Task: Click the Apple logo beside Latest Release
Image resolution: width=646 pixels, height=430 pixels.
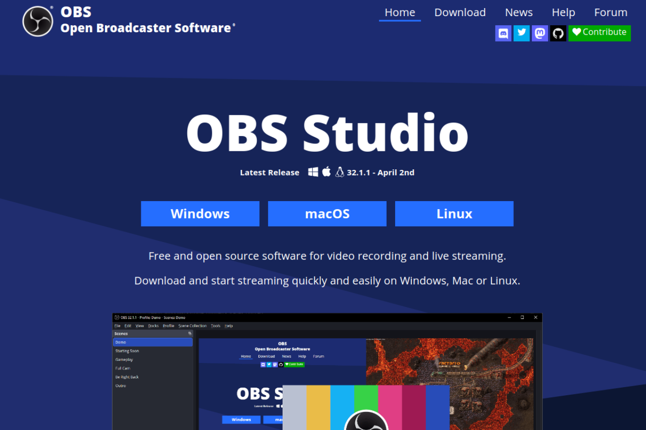Action: click(327, 171)
